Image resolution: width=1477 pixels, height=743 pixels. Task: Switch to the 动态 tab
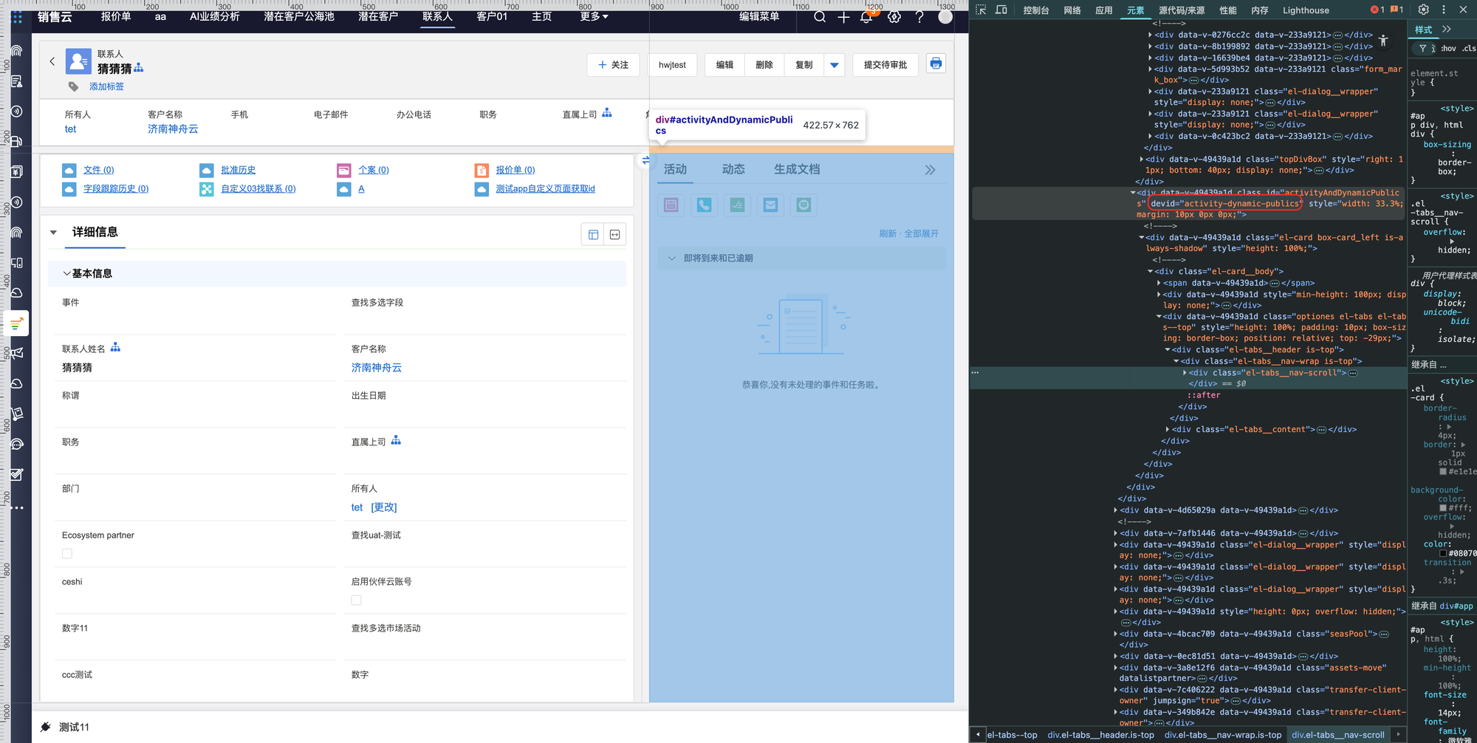[733, 170]
